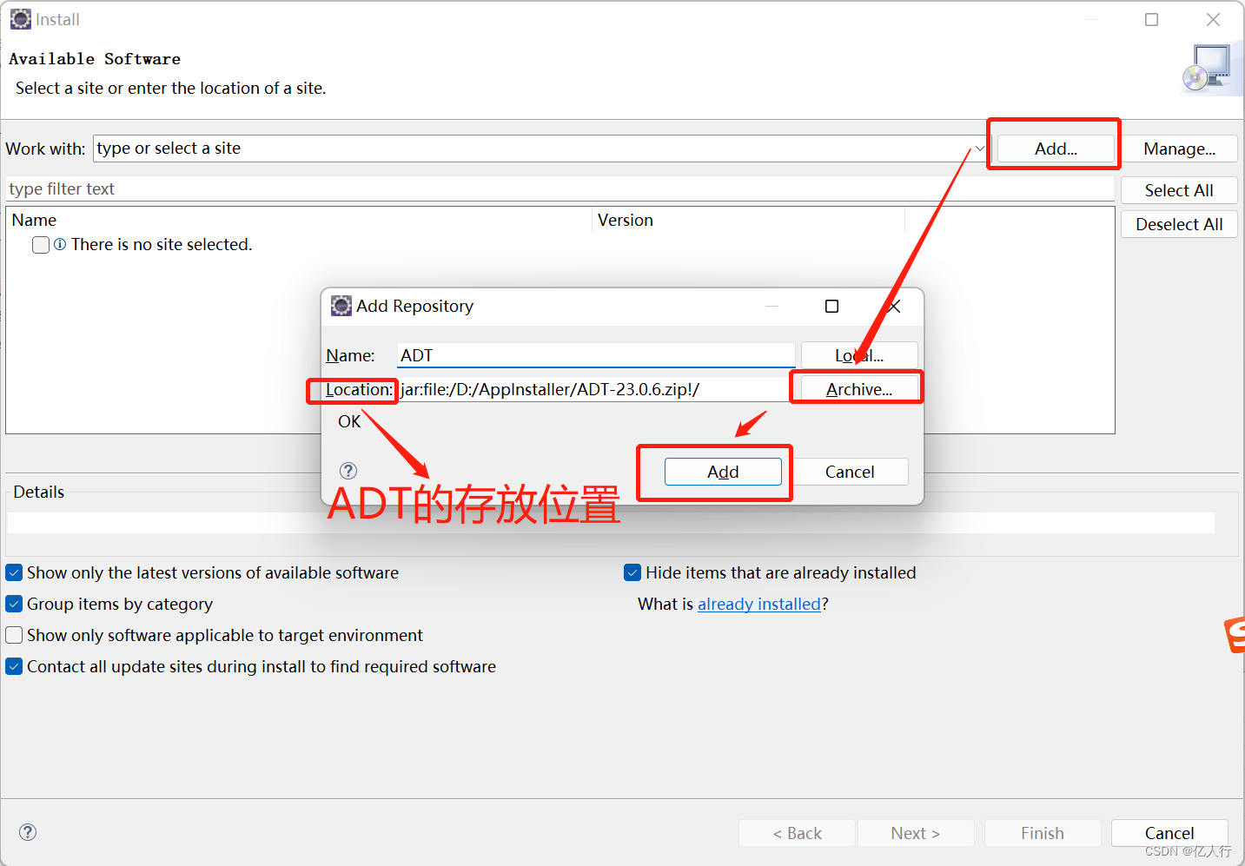1245x866 pixels.
Task: Click the Details text area
Action: (x=611, y=522)
